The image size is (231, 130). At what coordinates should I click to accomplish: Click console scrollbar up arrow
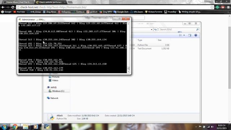(x=128, y=24)
